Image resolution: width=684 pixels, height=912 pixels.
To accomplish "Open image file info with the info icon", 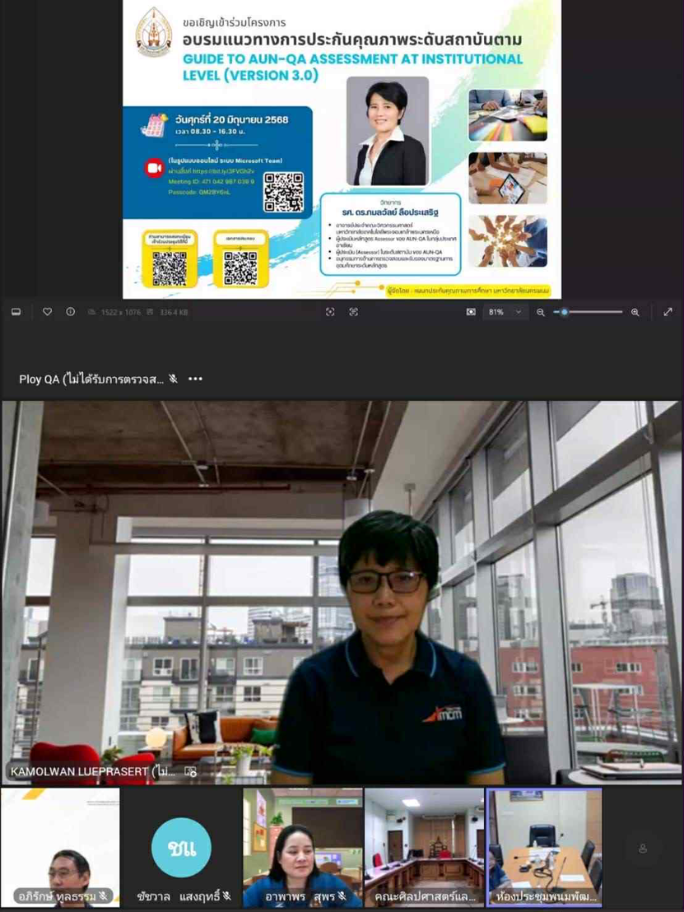I will [x=70, y=312].
